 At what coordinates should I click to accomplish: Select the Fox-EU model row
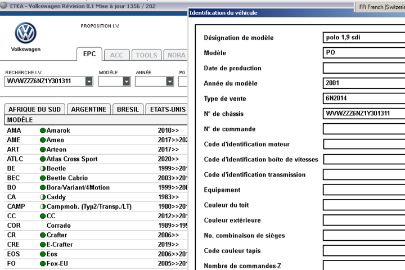pyautogui.click(x=96, y=264)
